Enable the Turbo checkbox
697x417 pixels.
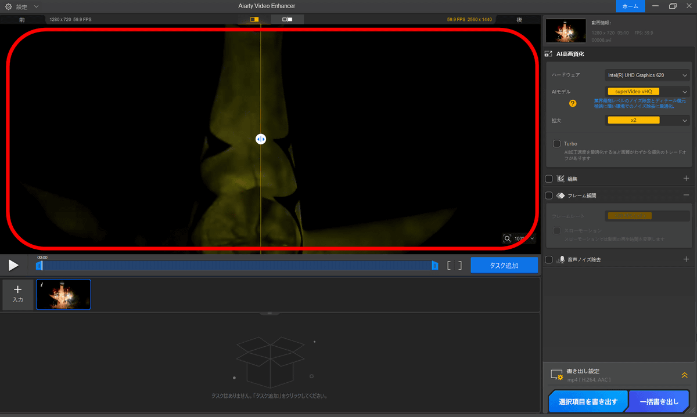pyautogui.click(x=556, y=143)
